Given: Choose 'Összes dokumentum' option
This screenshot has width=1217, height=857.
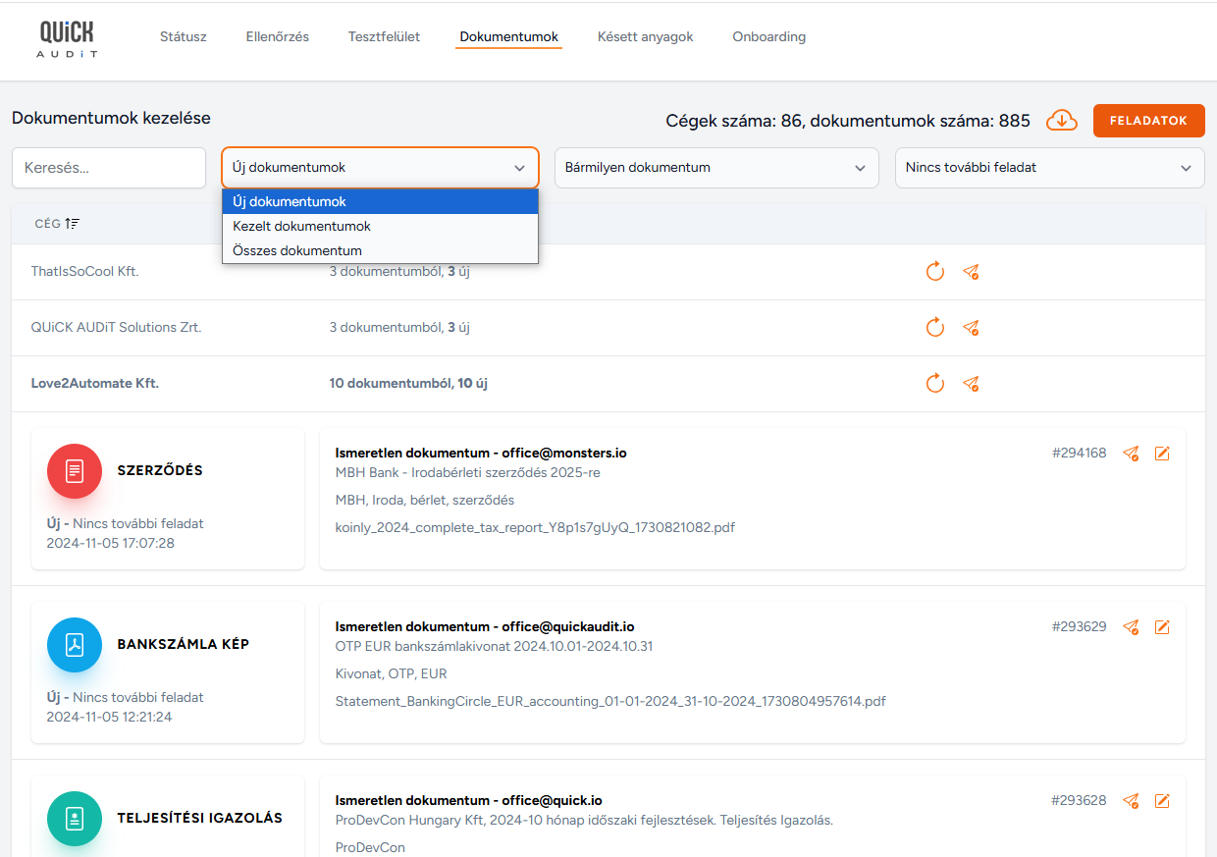Looking at the screenshot, I should click(296, 250).
